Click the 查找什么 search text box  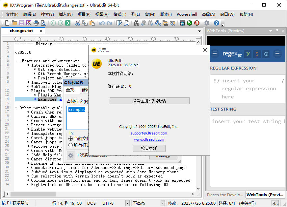[x=77, y=118]
